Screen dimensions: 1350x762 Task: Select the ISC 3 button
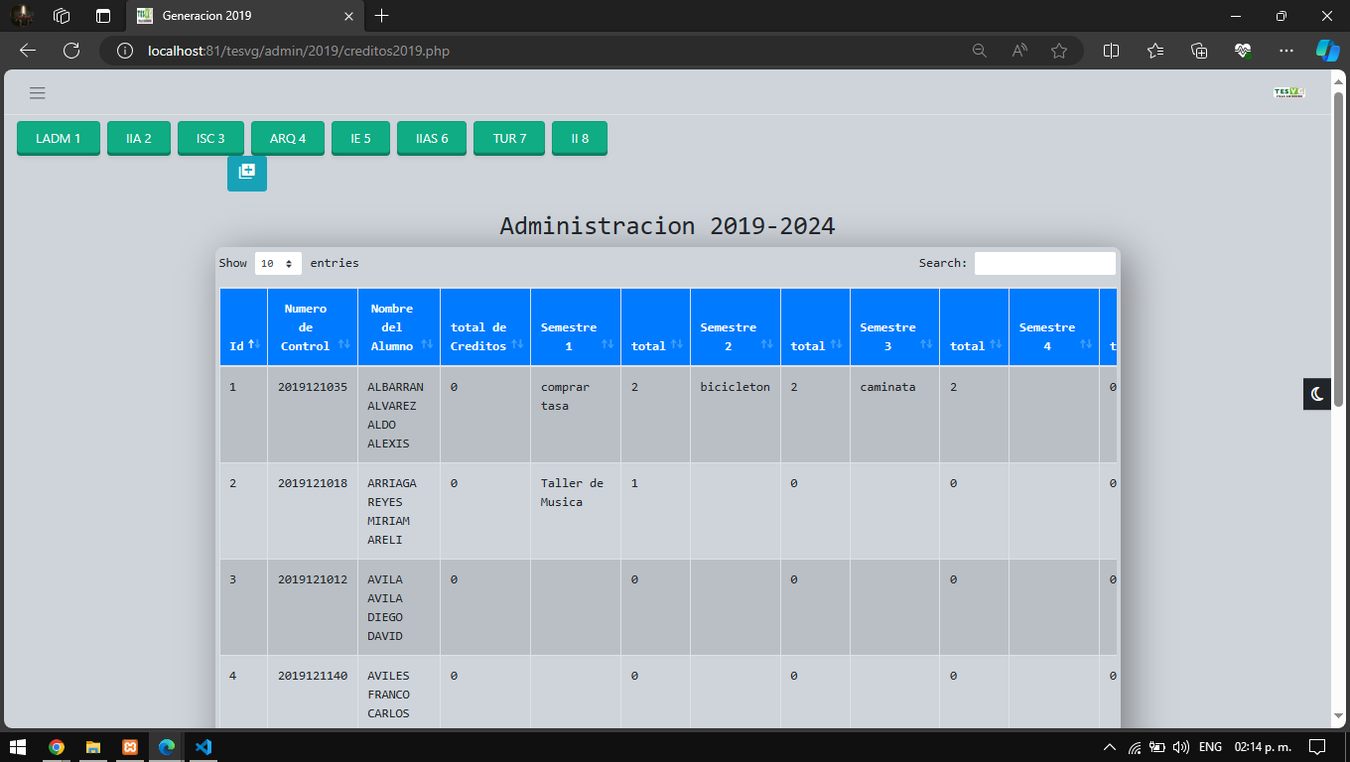click(x=210, y=138)
